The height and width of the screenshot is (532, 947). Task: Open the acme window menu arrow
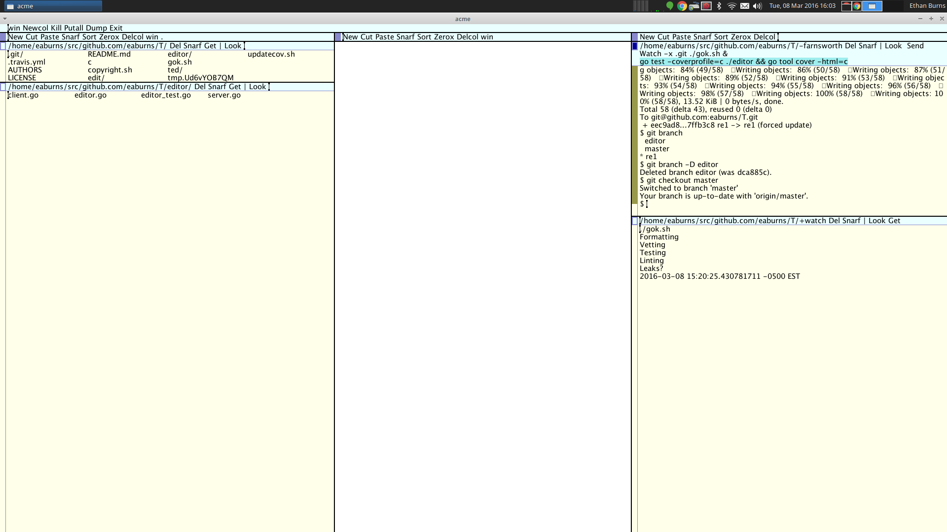(x=4, y=19)
